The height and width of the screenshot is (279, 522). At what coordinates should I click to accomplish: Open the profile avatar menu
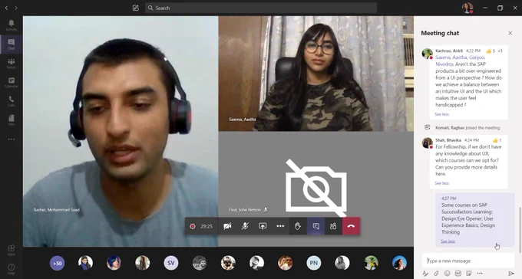tap(467, 8)
